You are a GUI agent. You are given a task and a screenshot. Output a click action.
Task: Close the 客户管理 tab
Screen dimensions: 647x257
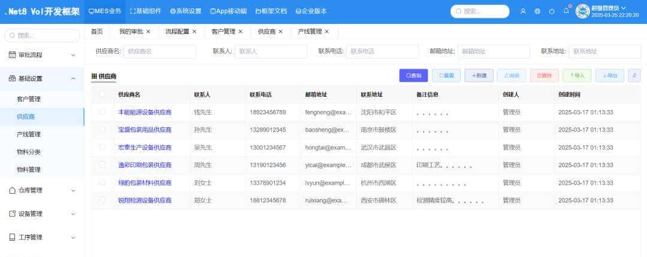click(x=241, y=31)
